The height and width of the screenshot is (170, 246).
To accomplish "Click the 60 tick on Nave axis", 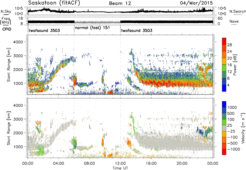I will click(x=220, y=18).
